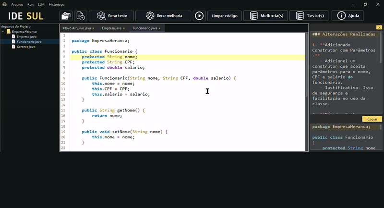
Task: Click the 'protected String CPF;' line
Action: [108, 62]
